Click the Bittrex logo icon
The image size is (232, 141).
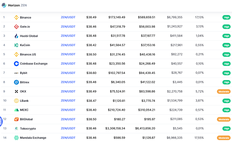pos(16,82)
